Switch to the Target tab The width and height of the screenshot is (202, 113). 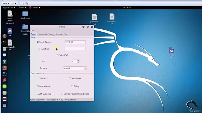tap(33, 34)
